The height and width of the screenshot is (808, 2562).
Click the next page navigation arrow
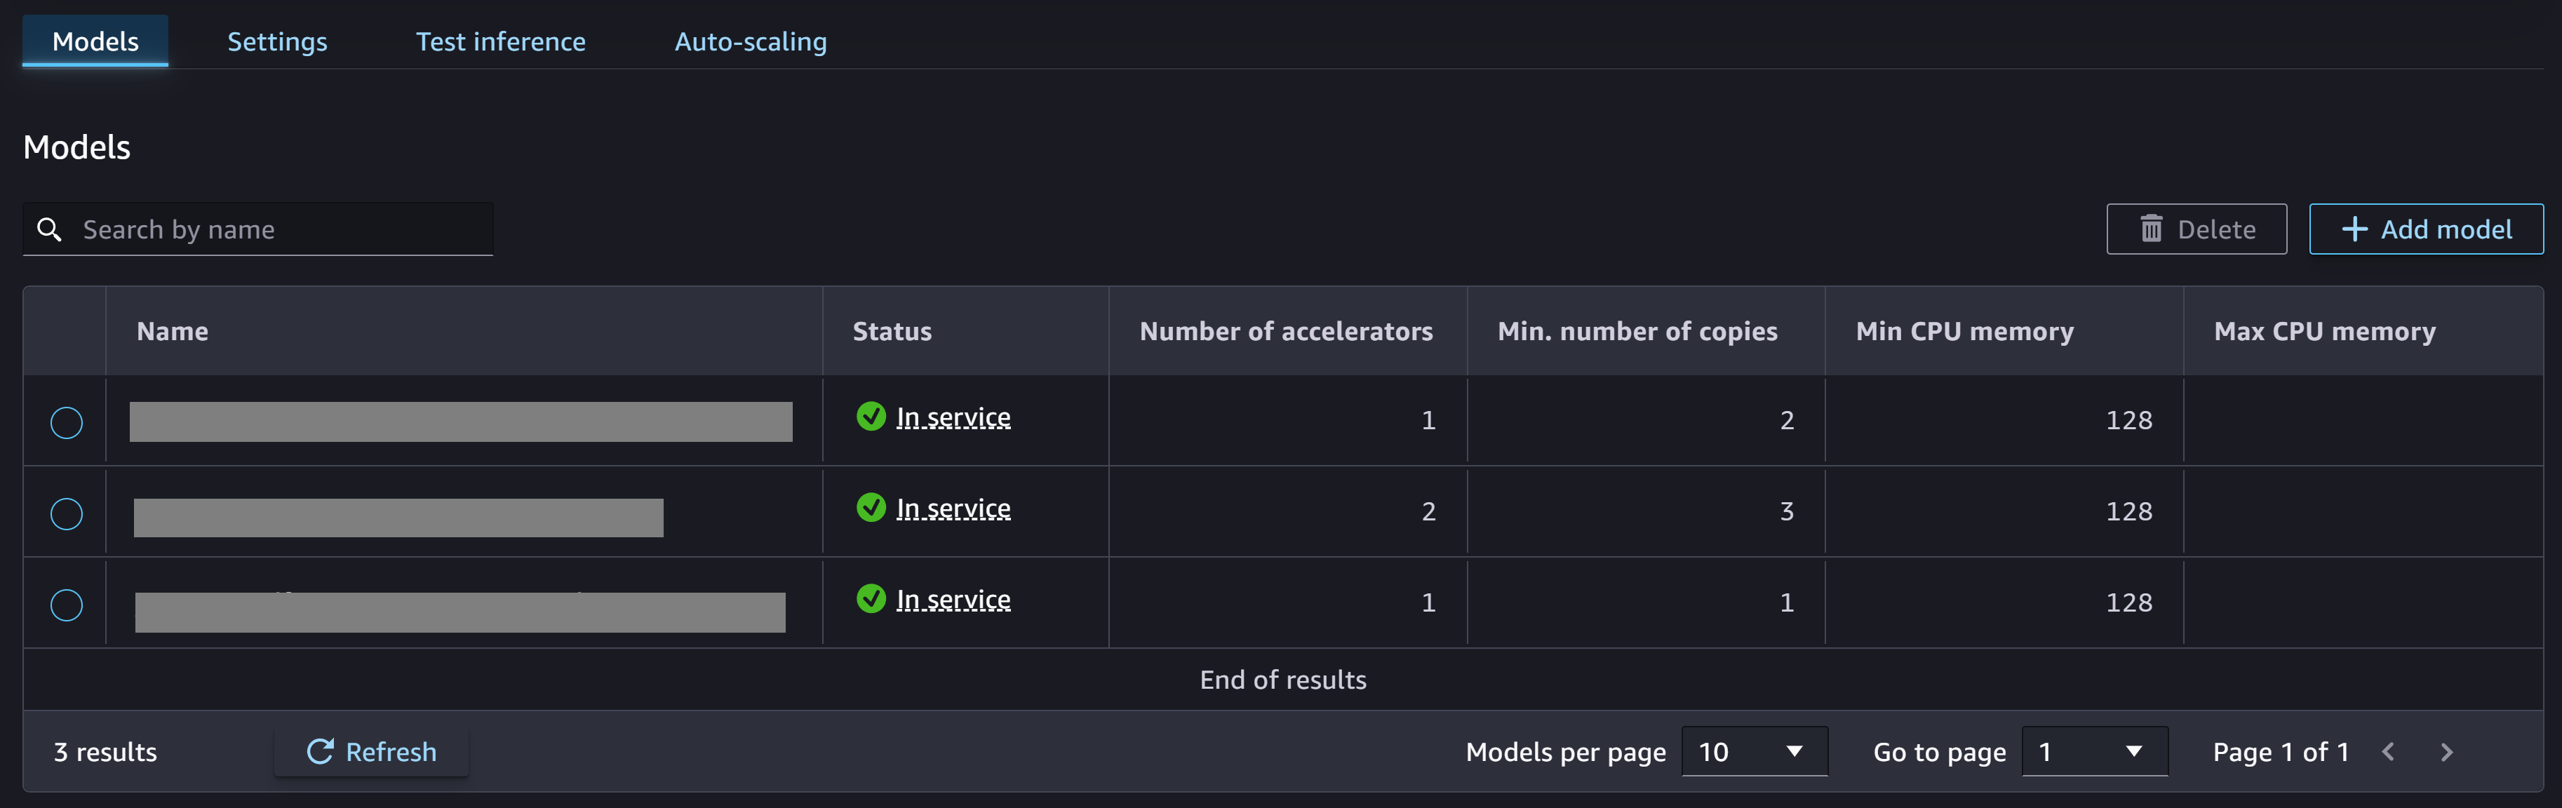(x=2448, y=751)
